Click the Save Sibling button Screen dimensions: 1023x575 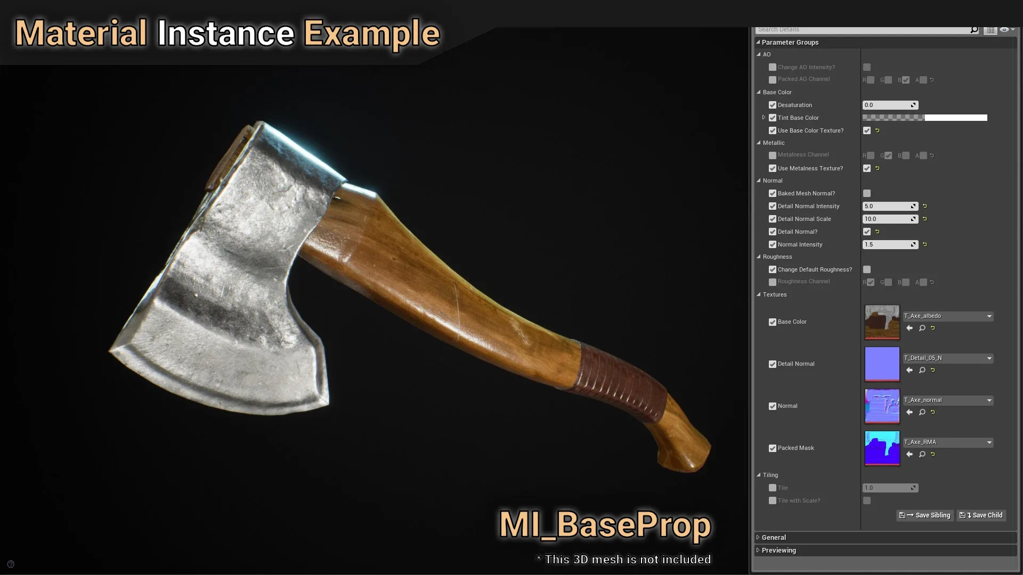click(925, 515)
